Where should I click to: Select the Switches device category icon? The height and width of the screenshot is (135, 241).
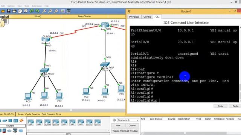(x=5, y=121)
